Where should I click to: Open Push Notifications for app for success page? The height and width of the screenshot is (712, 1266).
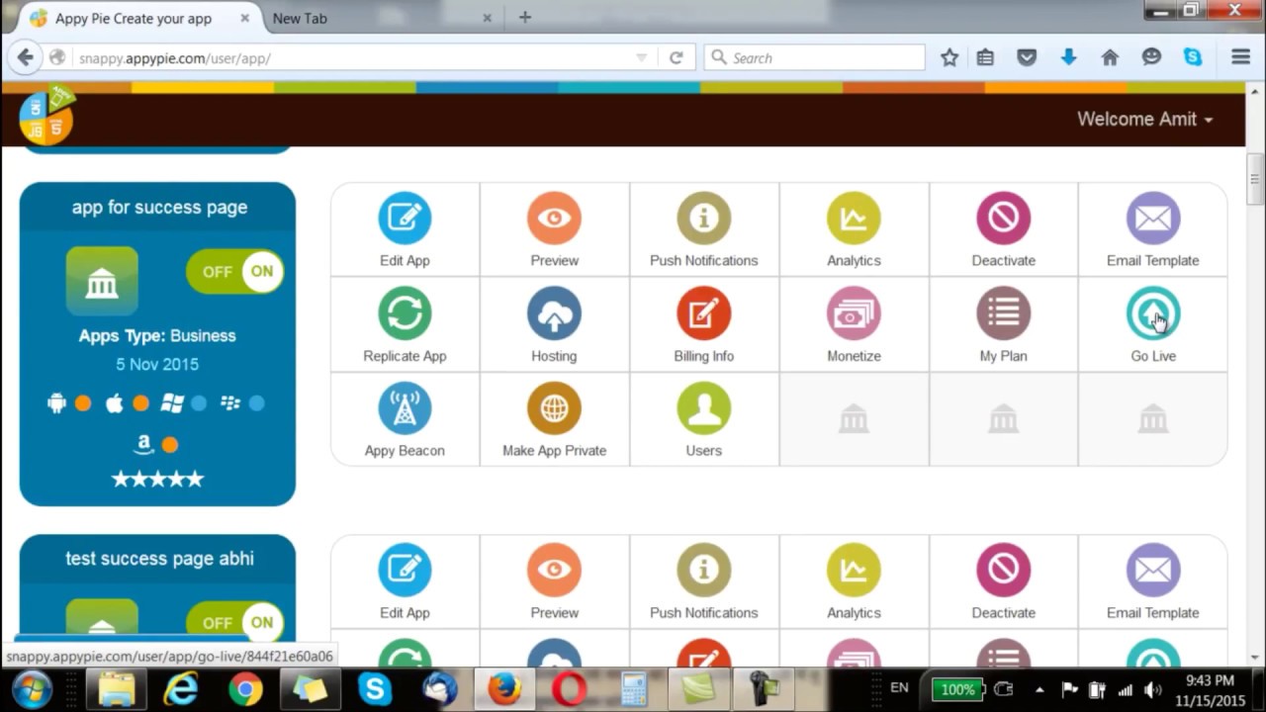[x=703, y=229]
